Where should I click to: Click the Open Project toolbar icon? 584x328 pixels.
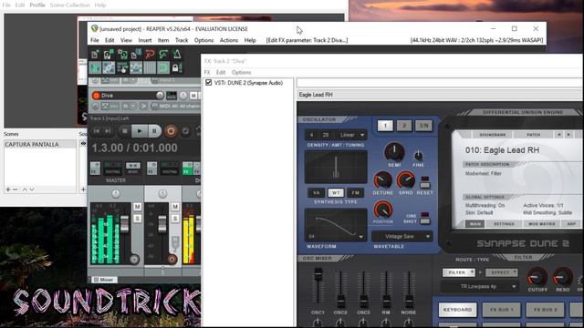[x=109, y=55]
